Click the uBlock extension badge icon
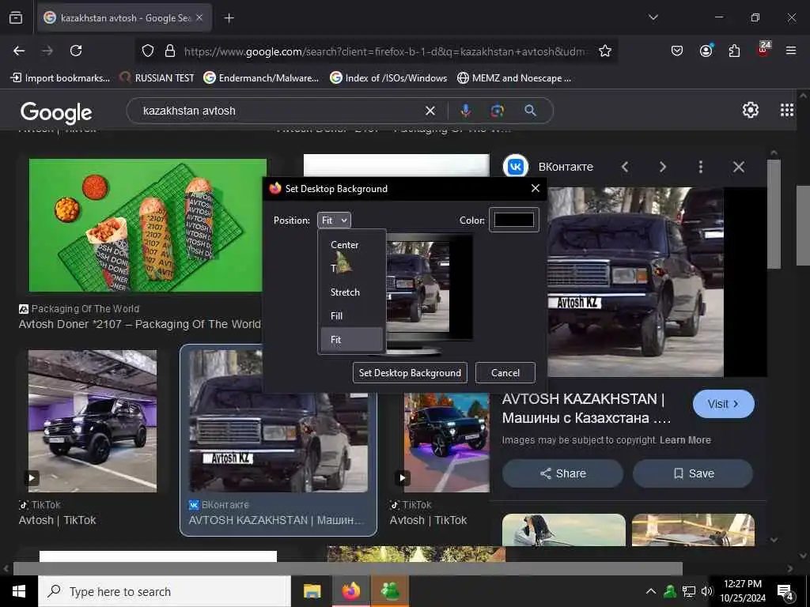Viewport: 810px width, 607px height. coord(763,49)
